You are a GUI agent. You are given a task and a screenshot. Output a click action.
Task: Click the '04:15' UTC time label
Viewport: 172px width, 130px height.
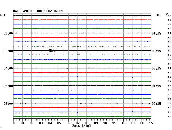click(156, 86)
